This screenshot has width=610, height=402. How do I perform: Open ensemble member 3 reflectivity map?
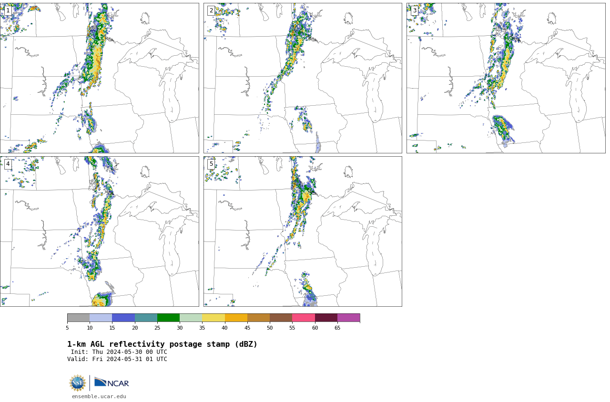[x=506, y=78]
